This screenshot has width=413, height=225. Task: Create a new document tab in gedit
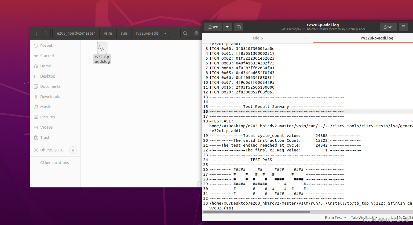(x=239, y=27)
